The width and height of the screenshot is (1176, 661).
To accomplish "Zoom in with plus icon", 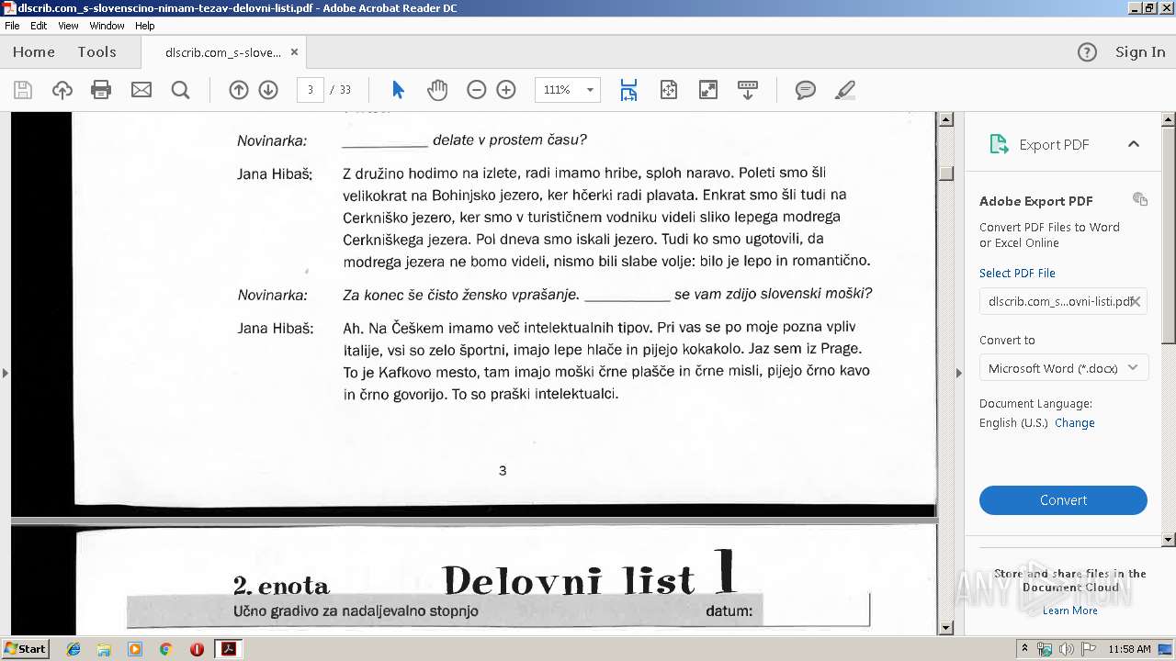I will click(x=506, y=90).
